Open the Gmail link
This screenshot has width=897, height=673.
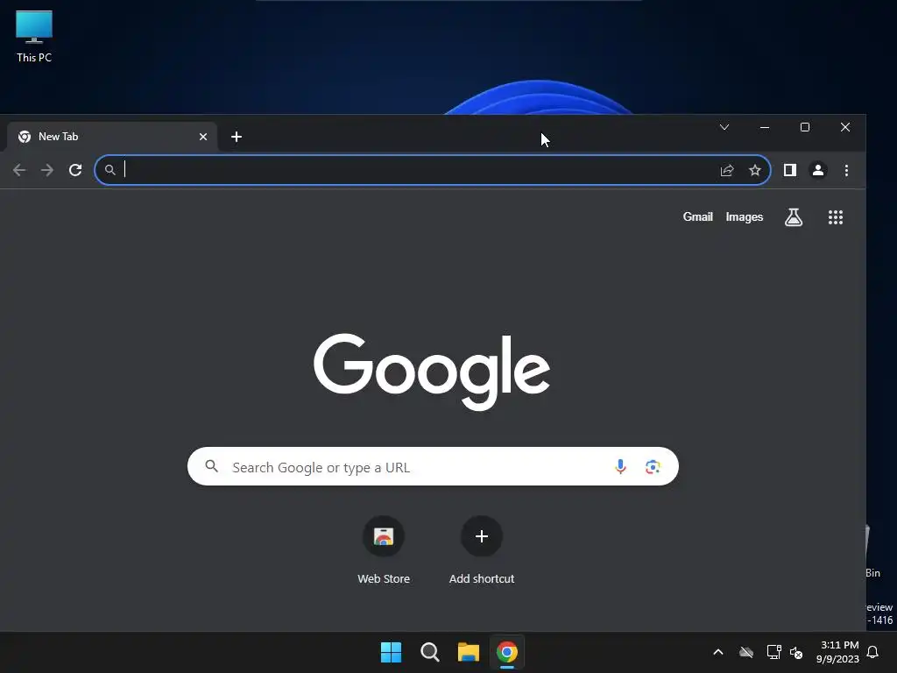point(697,217)
